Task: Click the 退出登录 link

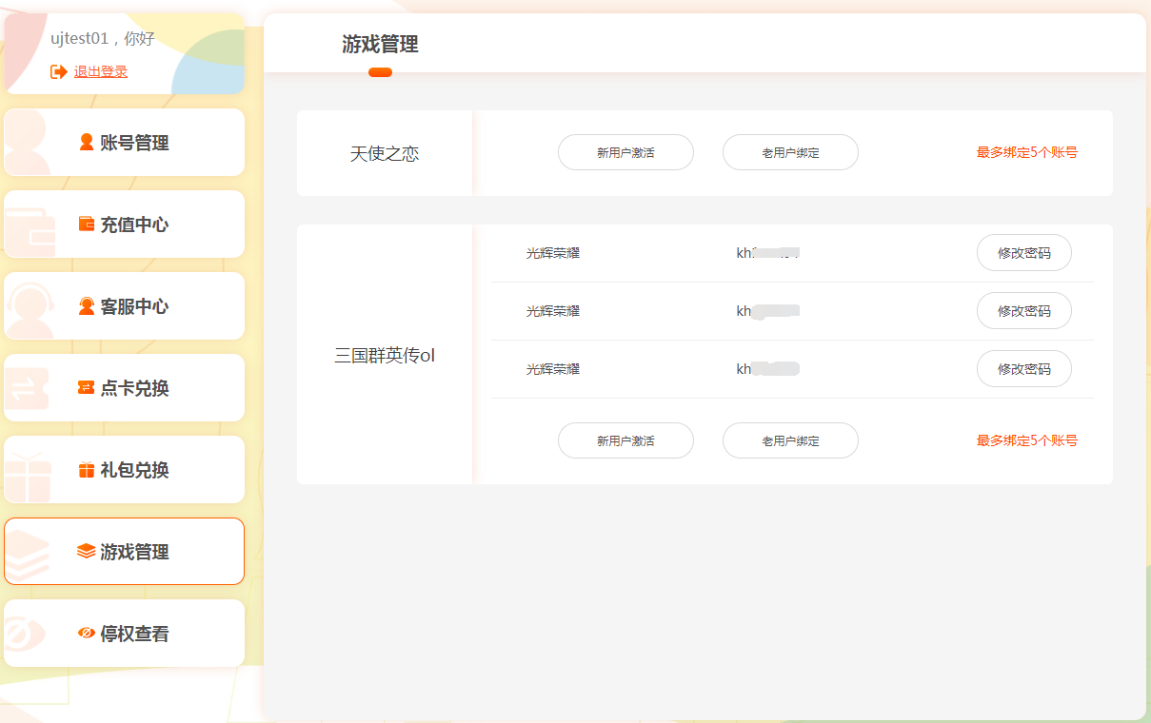Action: 101,71
